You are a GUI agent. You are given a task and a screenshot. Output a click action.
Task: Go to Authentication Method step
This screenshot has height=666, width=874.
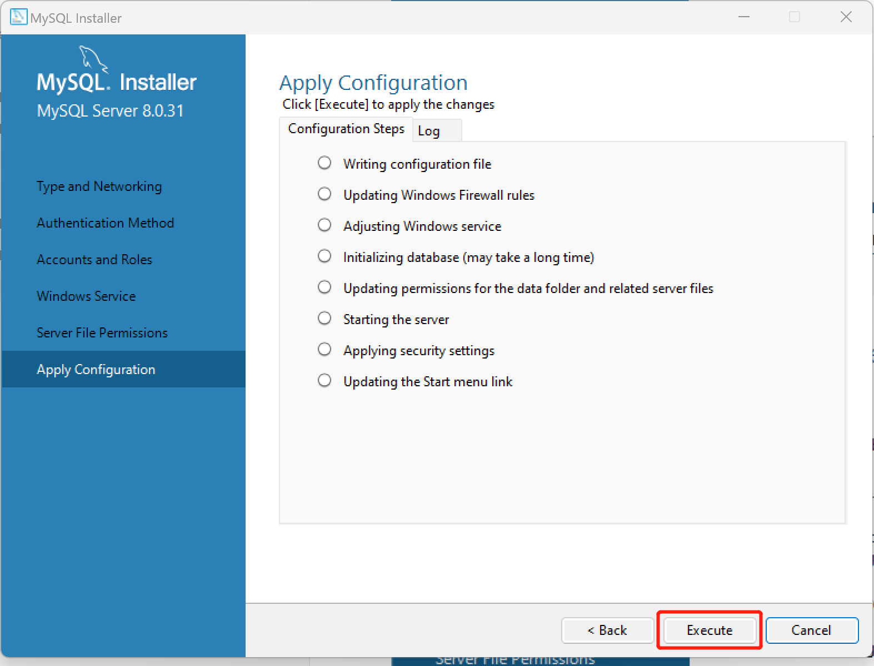(x=106, y=223)
